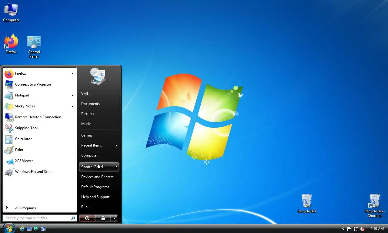The width and height of the screenshot is (388, 233).
Task: Open Notepad from the Start menu
Action: (x=39, y=95)
